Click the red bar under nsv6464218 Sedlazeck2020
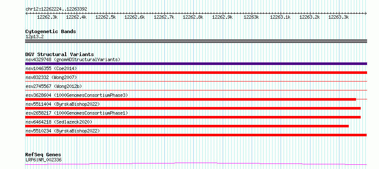This screenshot has width=379, height=169. 187,126
